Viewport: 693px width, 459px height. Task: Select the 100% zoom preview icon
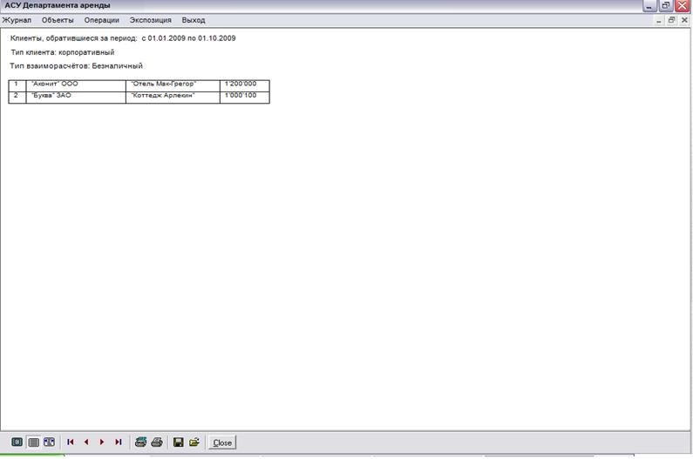pos(33,442)
